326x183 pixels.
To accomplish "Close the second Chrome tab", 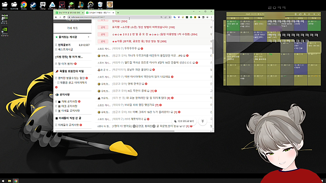I will tap(113, 13).
